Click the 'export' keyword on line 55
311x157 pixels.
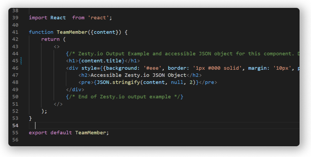coord(38,133)
